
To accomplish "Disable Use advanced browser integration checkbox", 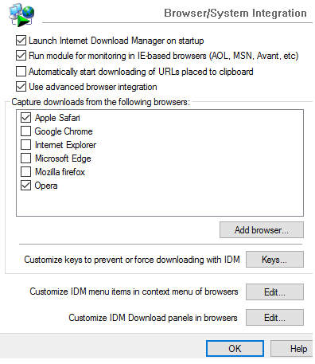I will point(21,87).
